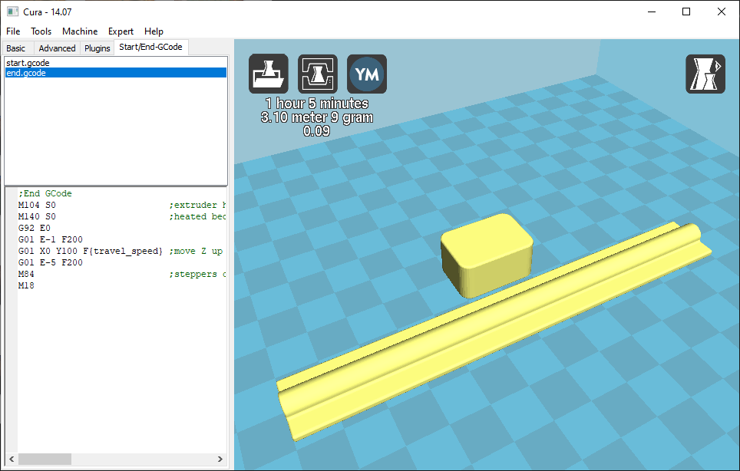Click the 'M84' code line
740x471 pixels.
pyautogui.click(x=26, y=274)
